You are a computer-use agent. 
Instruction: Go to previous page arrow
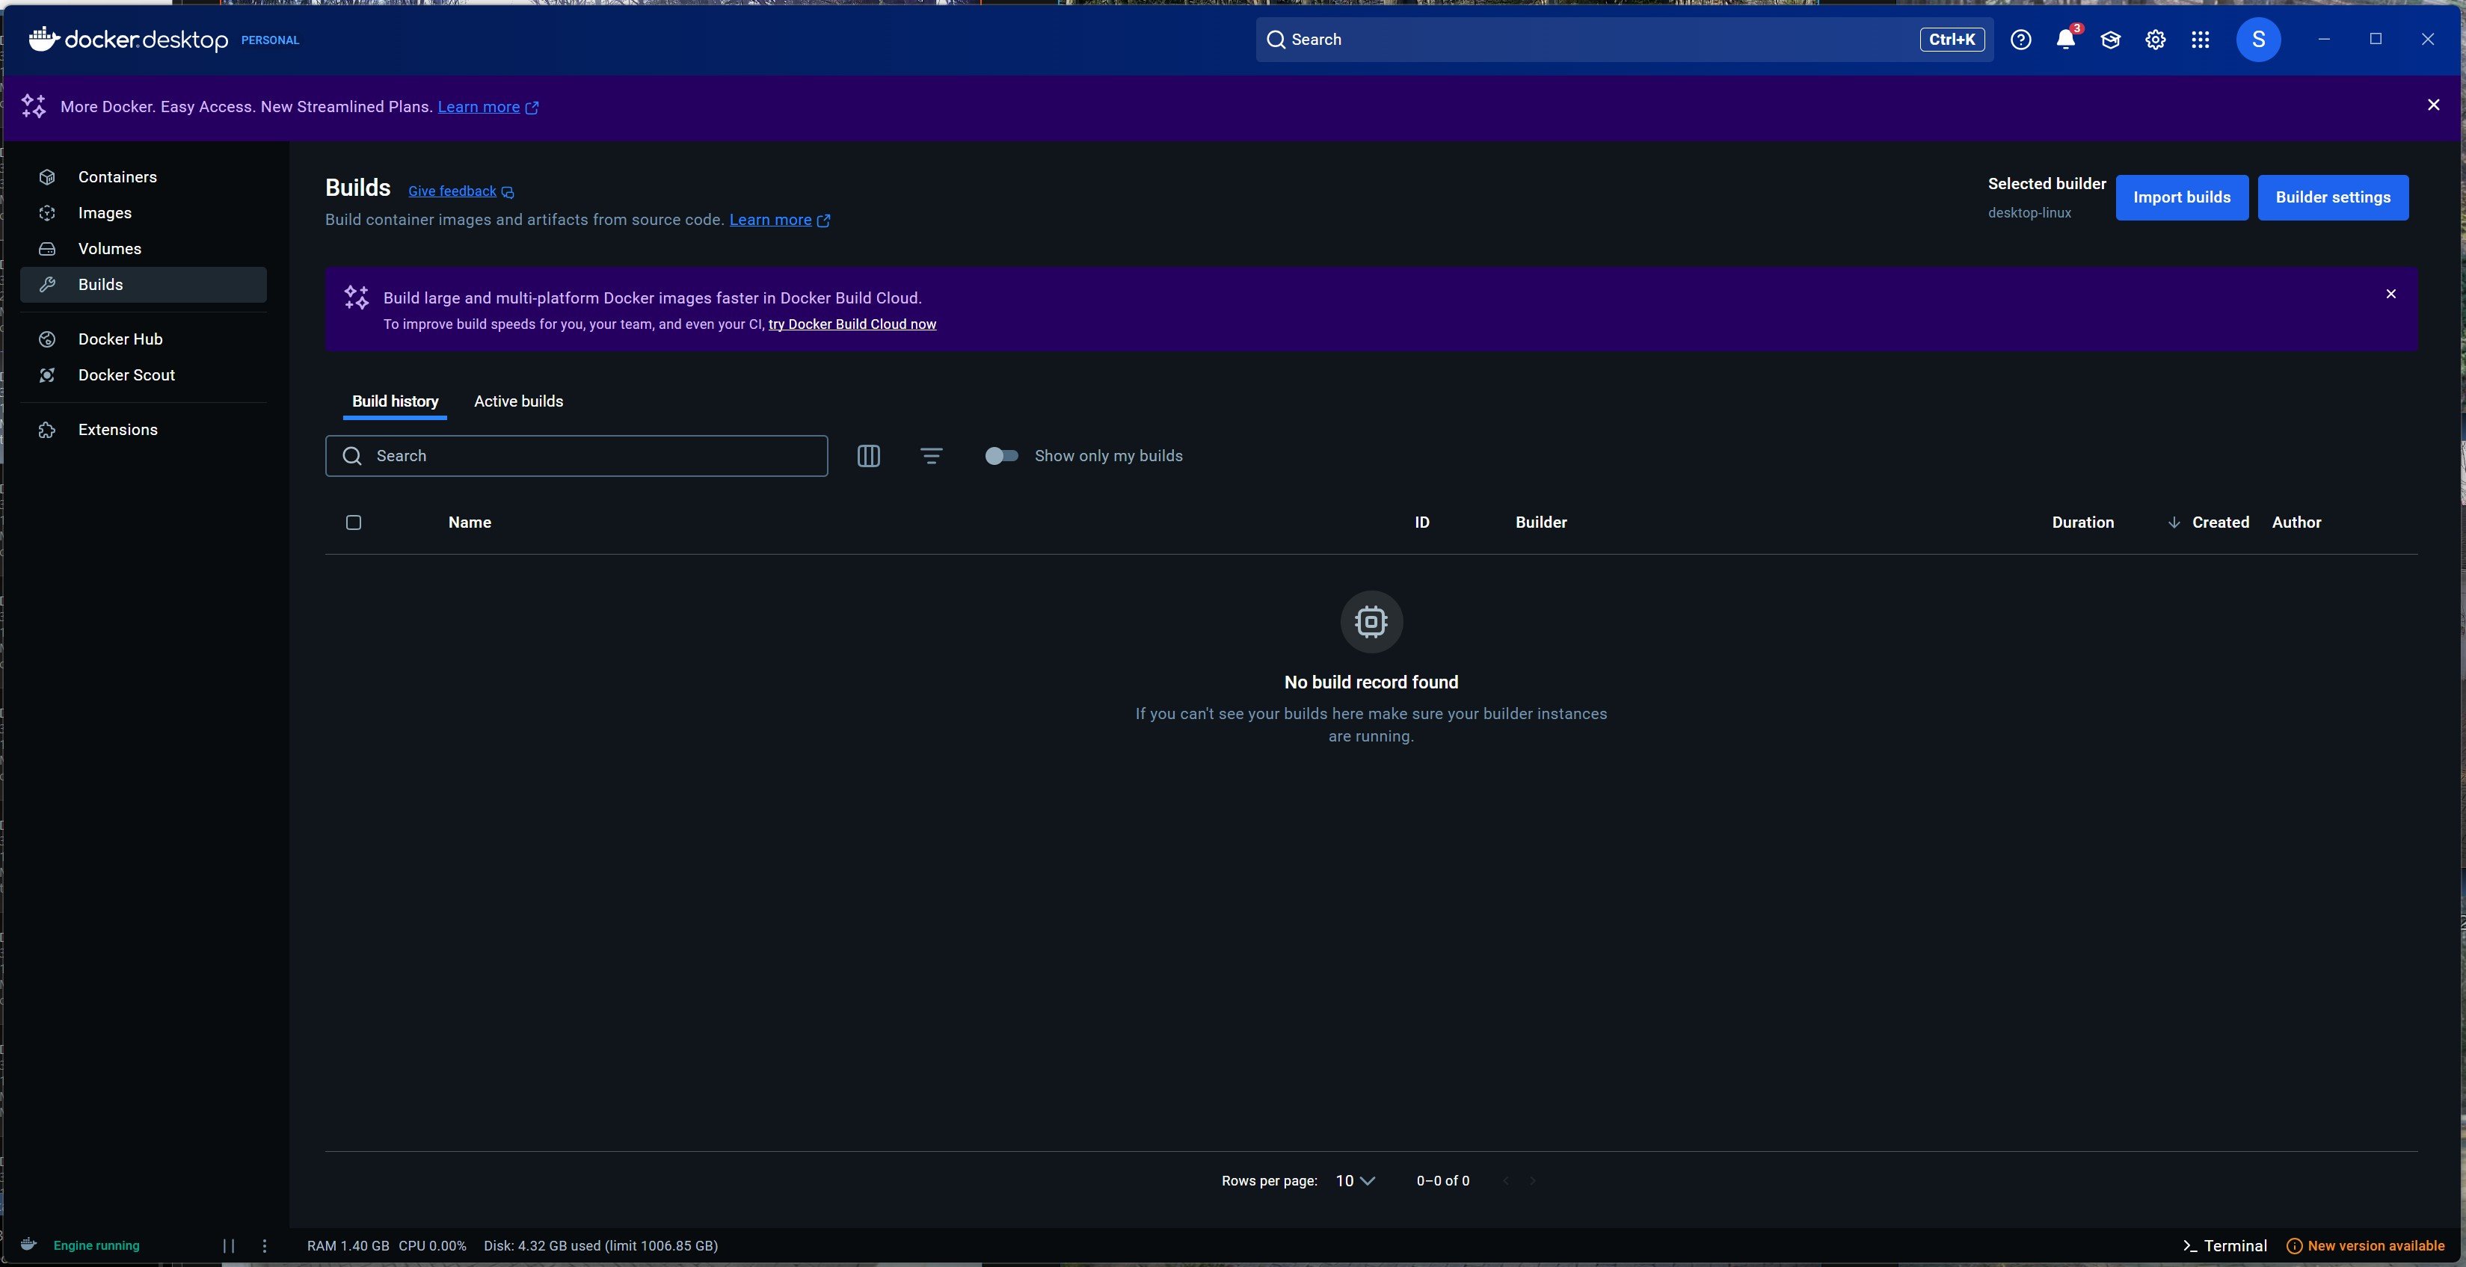coord(1506,1181)
